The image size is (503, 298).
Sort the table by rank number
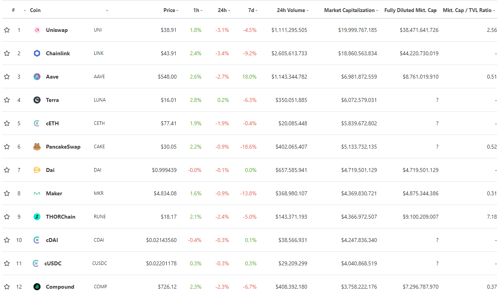[13, 10]
